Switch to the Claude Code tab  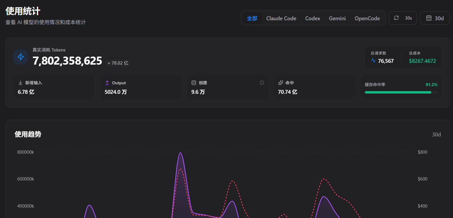281,18
